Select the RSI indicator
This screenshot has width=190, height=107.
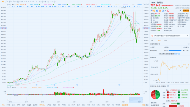point(59,105)
